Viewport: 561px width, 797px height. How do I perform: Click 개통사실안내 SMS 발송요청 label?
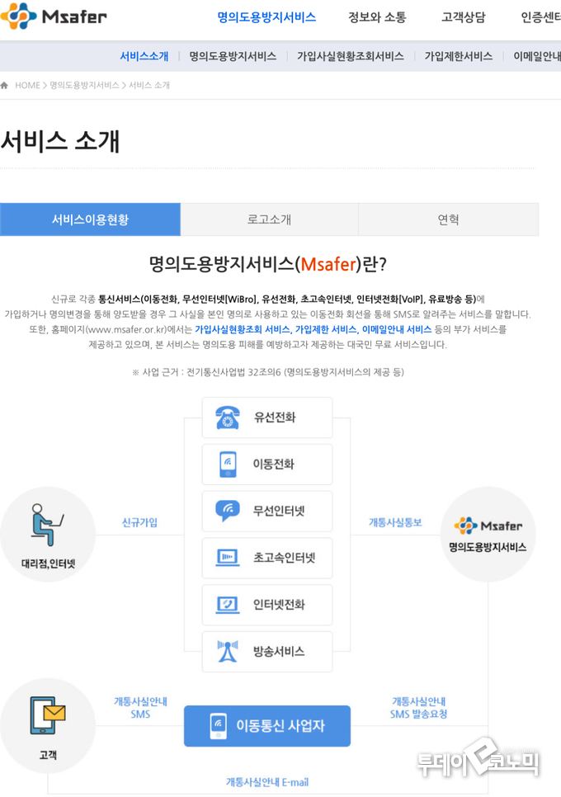(x=419, y=708)
